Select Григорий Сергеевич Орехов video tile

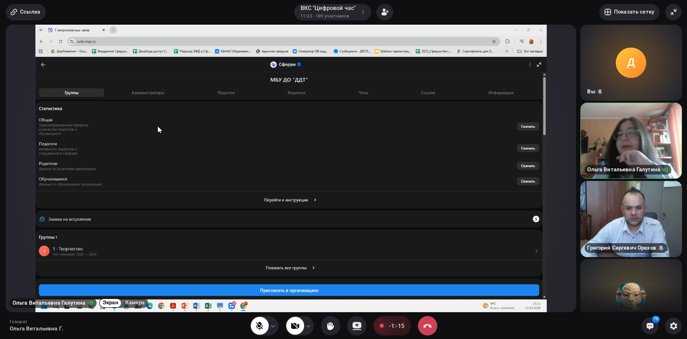[x=631, y=219]
